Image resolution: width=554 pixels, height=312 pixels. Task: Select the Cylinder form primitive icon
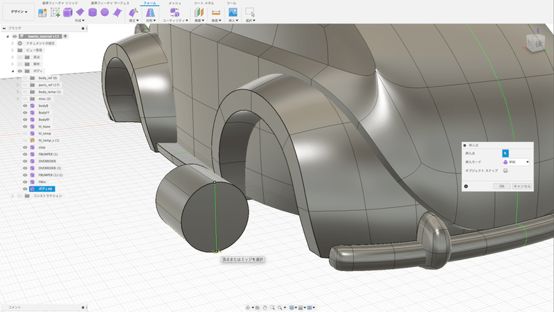click(92, 12)
